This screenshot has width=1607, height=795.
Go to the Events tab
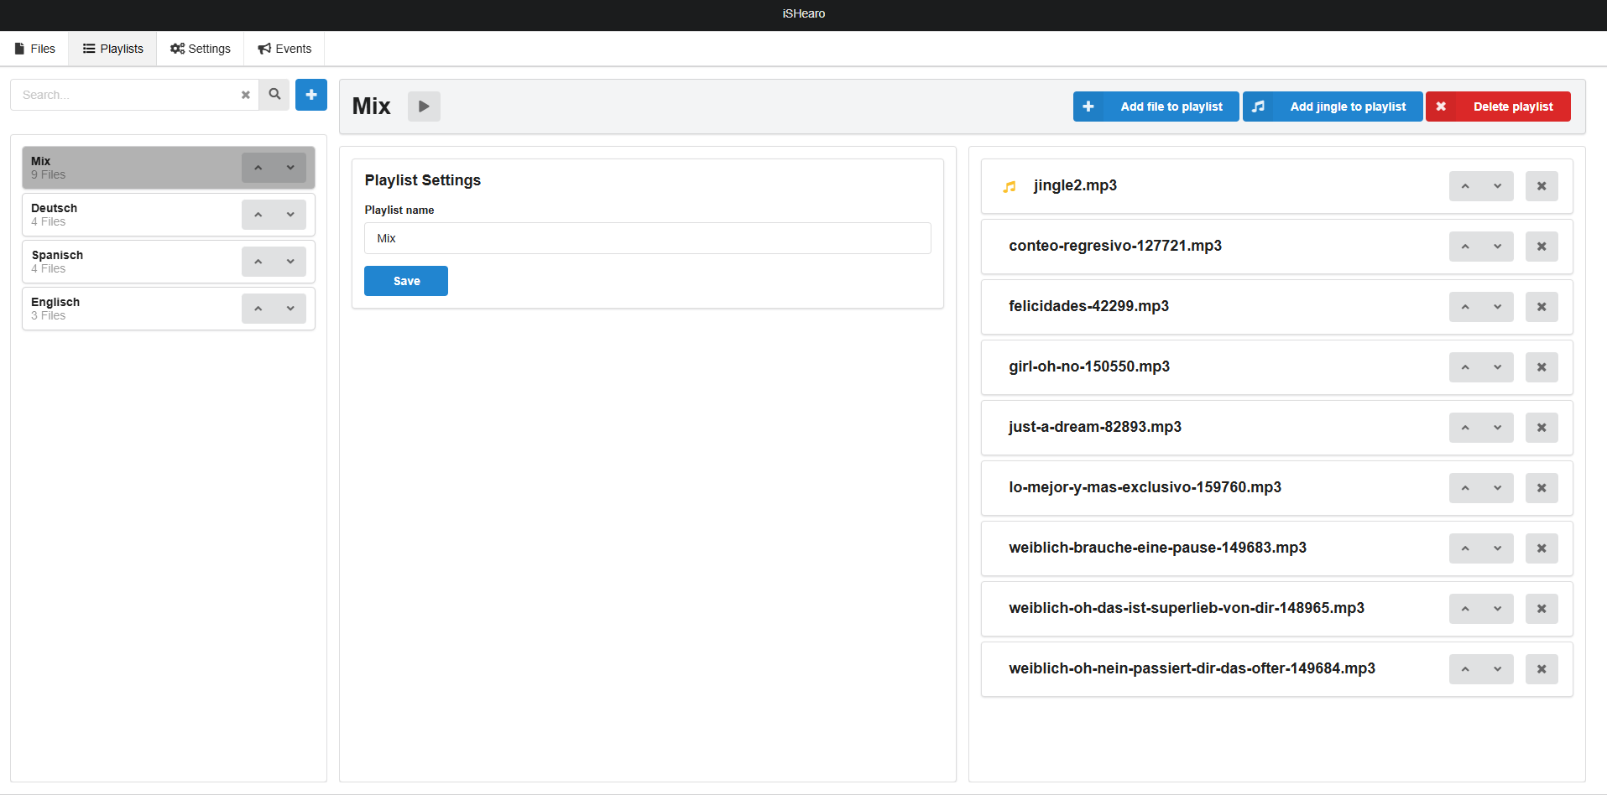click(284, 49)
